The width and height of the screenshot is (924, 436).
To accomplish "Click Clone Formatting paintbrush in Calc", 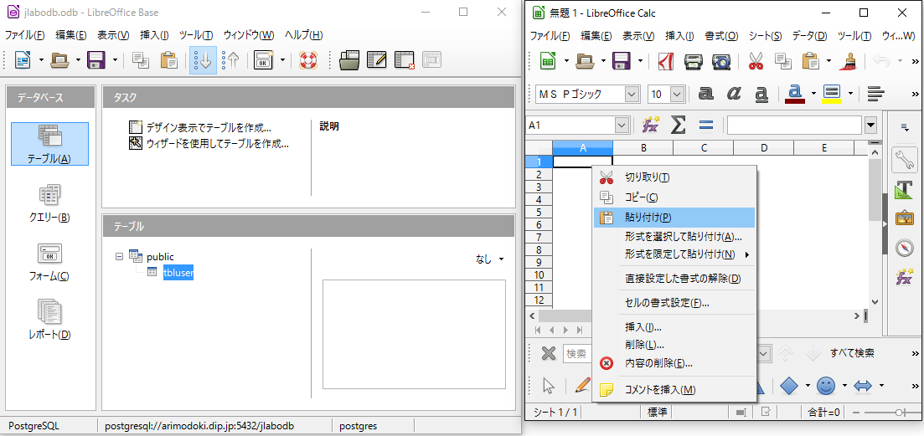I will pyautogui.click(x=849, y=60).
